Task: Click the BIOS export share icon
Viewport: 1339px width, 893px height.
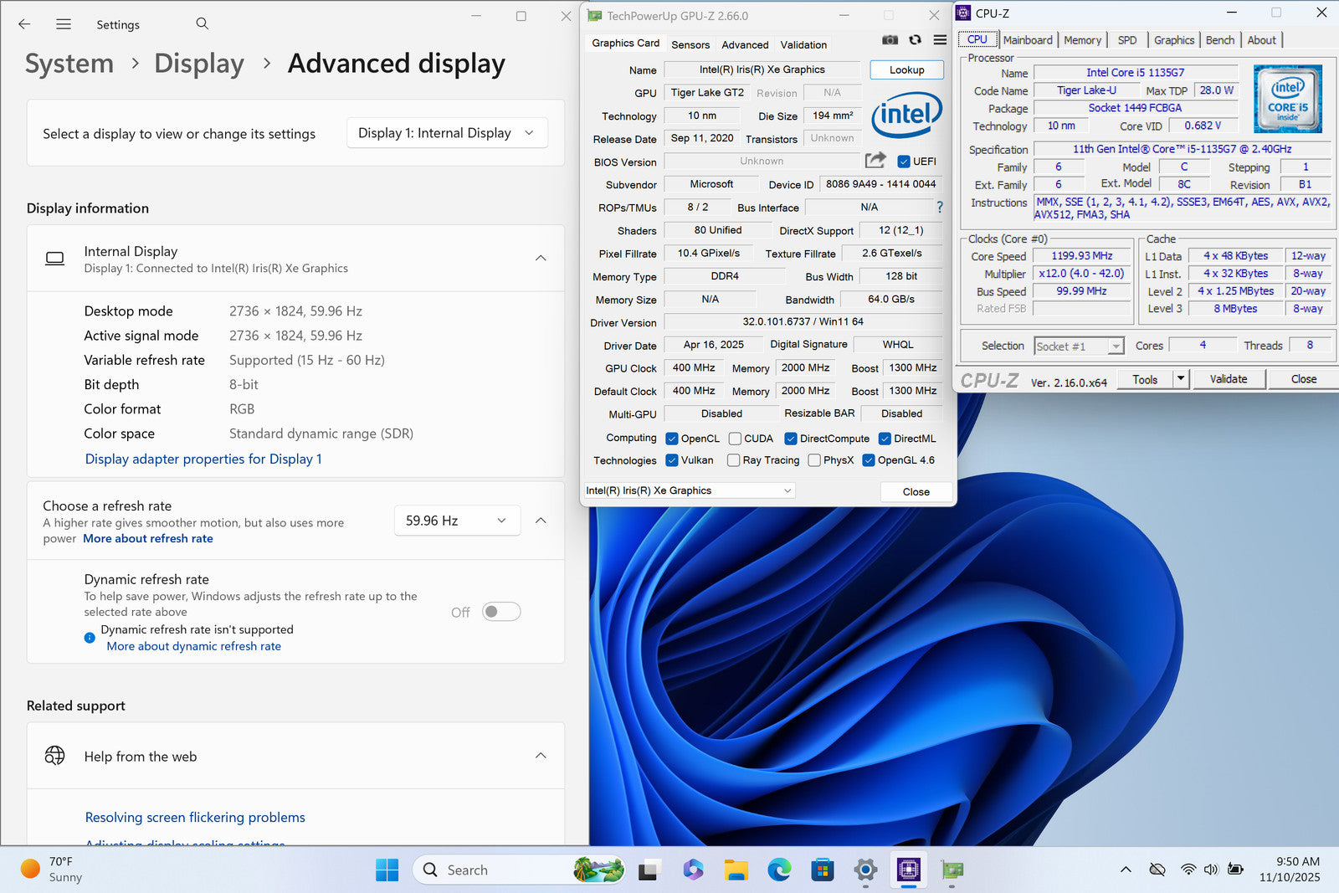Action: coord(875,161)
